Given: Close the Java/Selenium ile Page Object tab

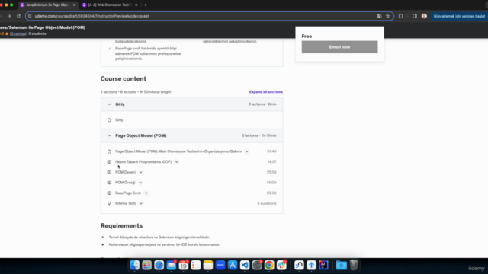Looking at the screenshot, I should pos(74,5).
